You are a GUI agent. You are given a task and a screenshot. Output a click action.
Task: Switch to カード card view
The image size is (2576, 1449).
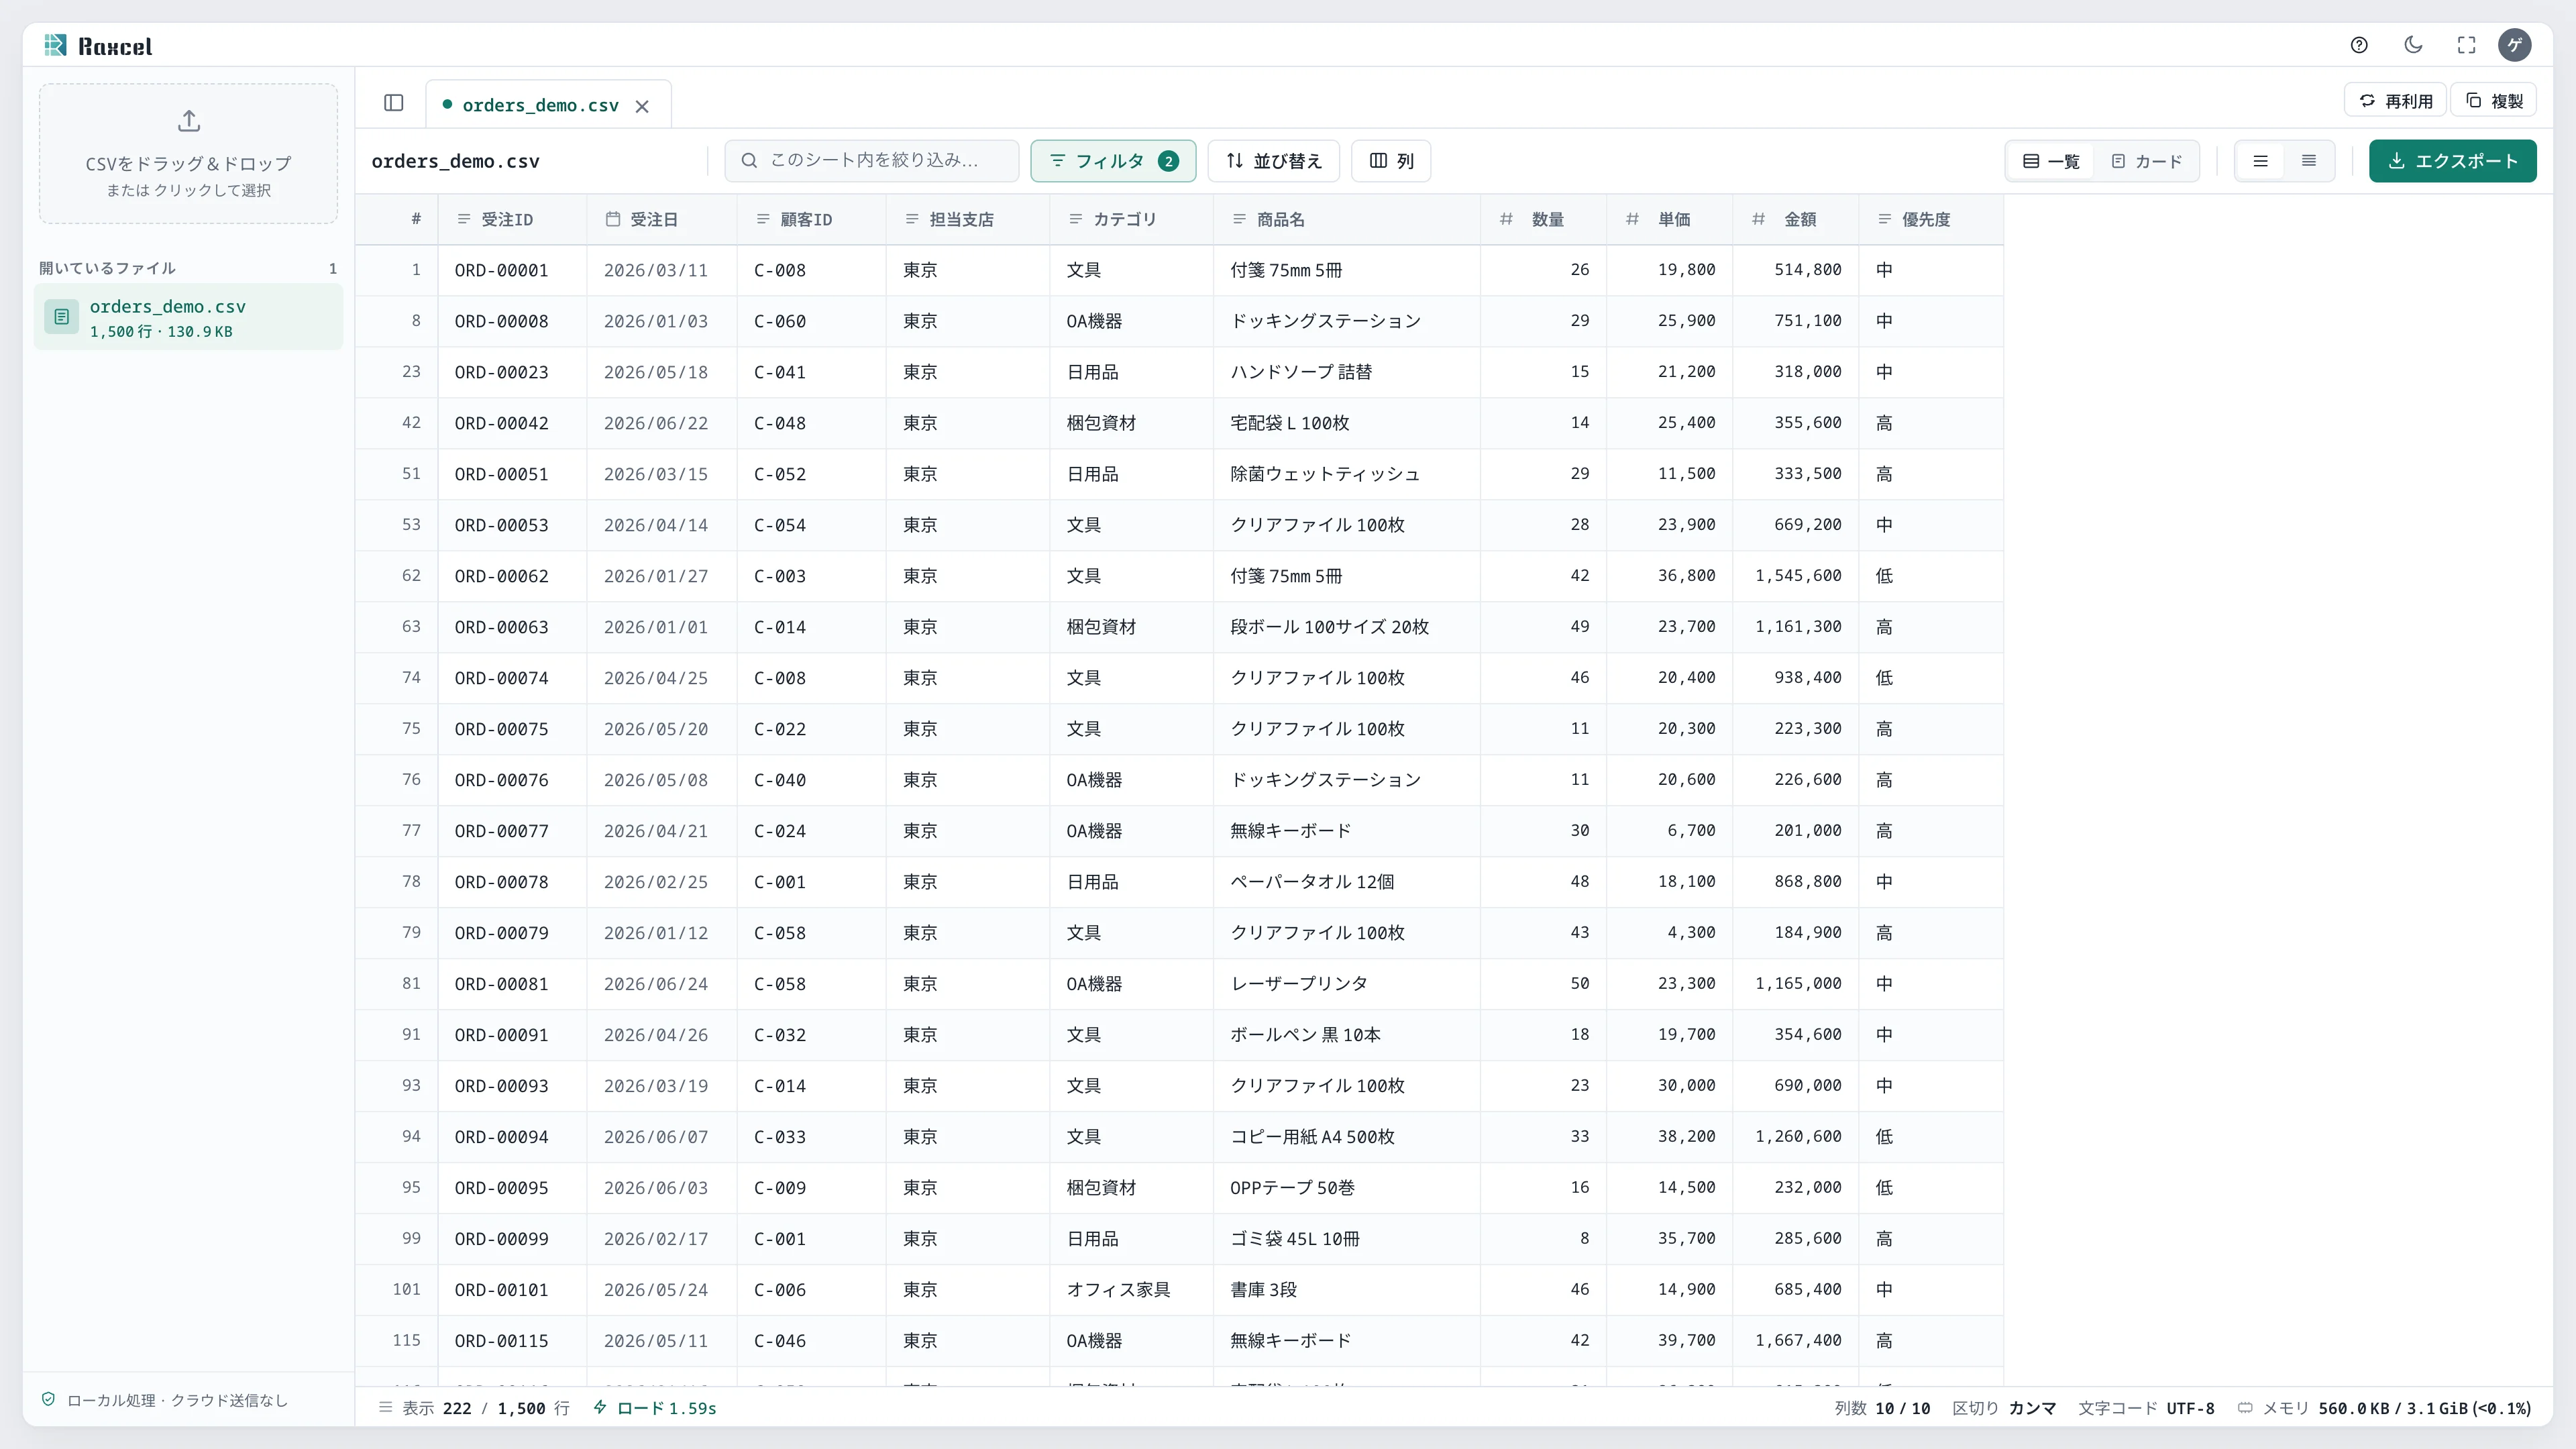click(2146, 161)
